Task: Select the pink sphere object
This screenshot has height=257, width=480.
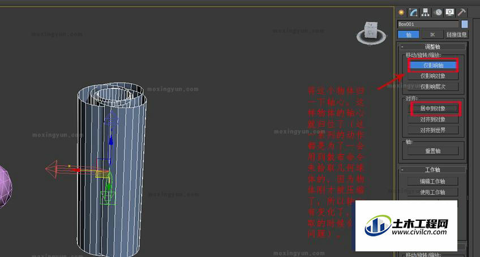Action: pos(5,187)
